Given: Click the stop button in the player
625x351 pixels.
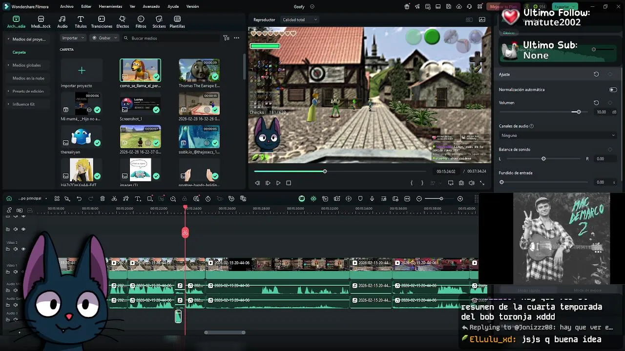Looking at the screenshot, I should pyautogui.click(x=289, y=183).
